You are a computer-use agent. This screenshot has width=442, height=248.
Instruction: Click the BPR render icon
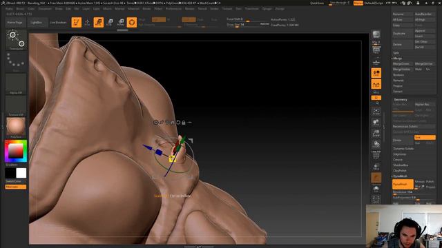click(x=376, y=34)
